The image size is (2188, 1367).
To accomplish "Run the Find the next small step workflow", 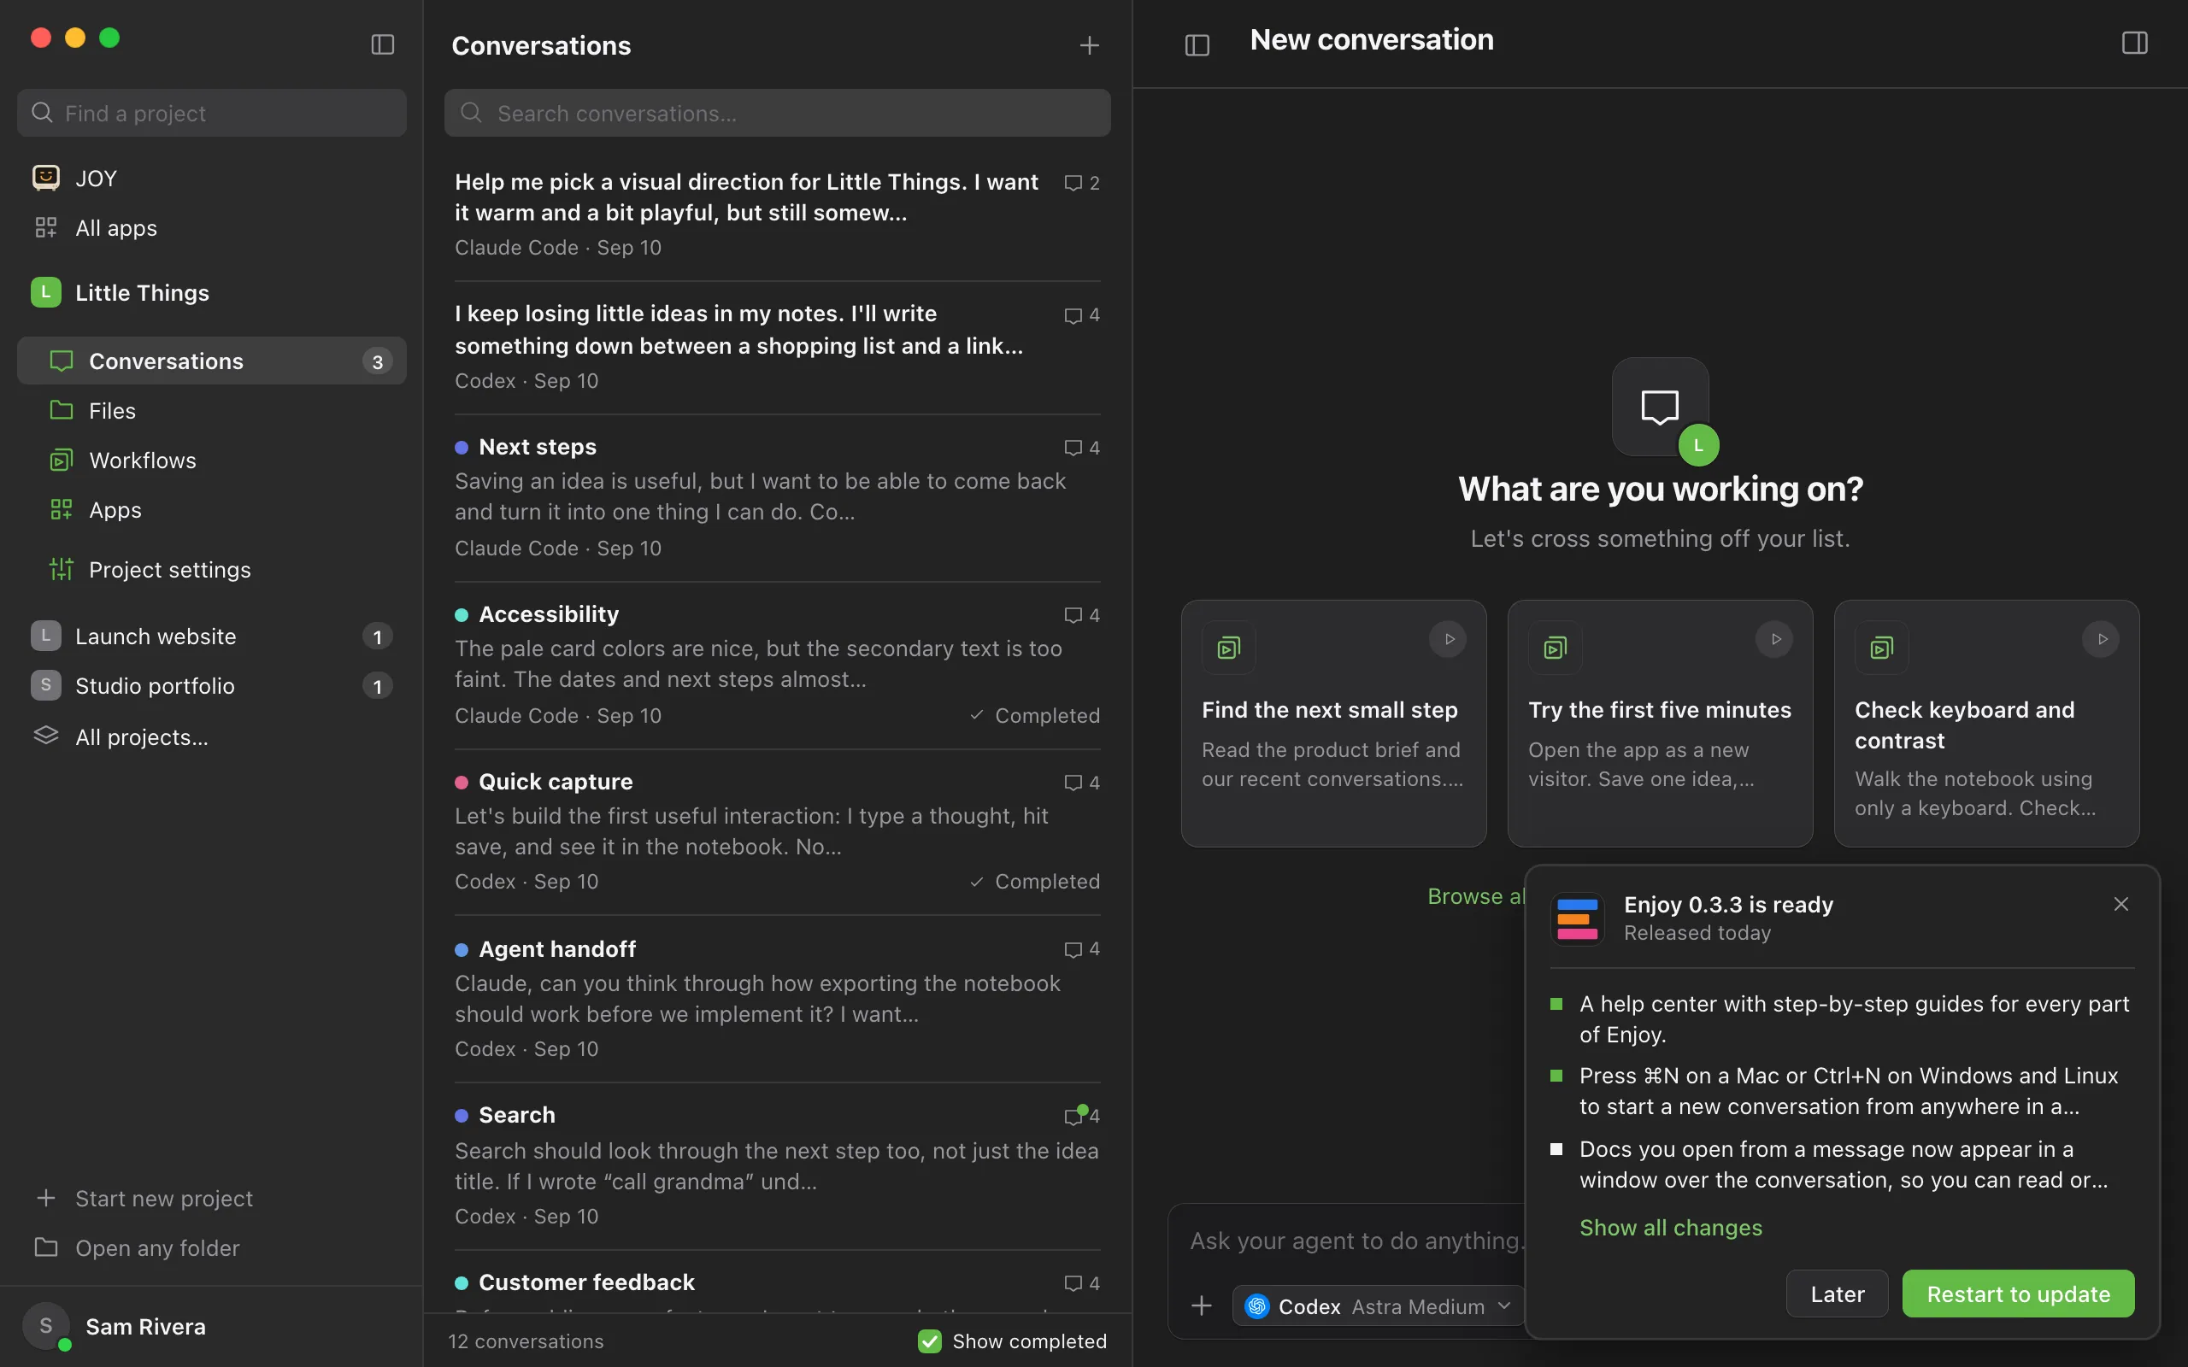I will coord(1449,639).
